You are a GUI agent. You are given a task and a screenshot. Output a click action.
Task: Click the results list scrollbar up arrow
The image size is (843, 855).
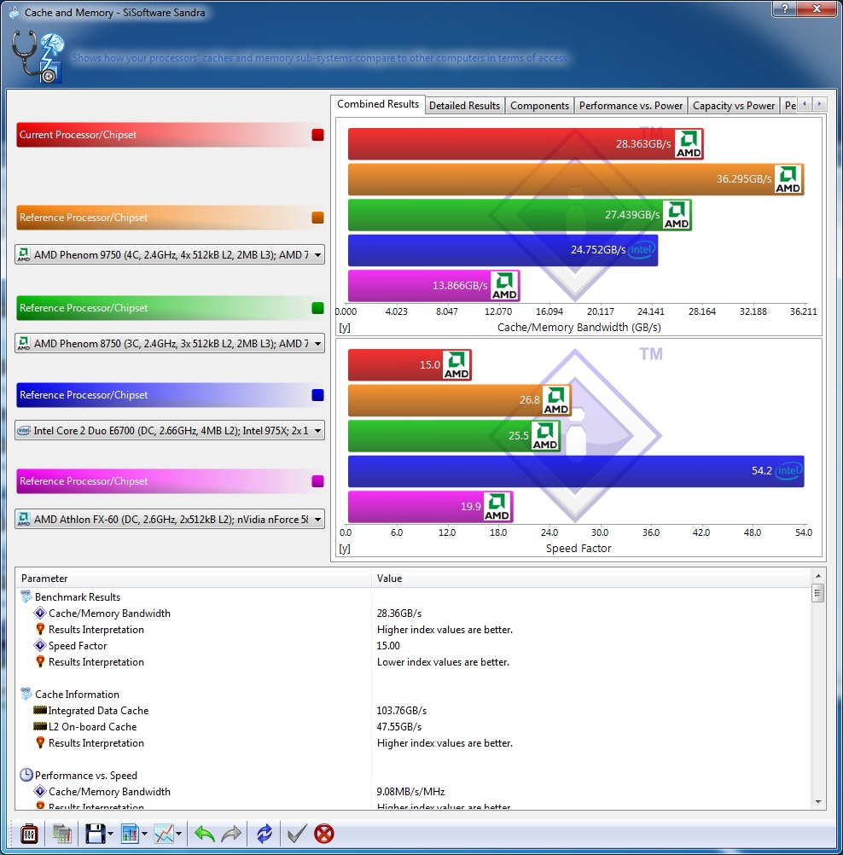(818, 576)
